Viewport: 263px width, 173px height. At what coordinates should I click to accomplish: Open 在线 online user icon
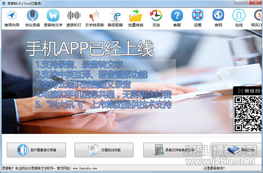coord(239,18)
